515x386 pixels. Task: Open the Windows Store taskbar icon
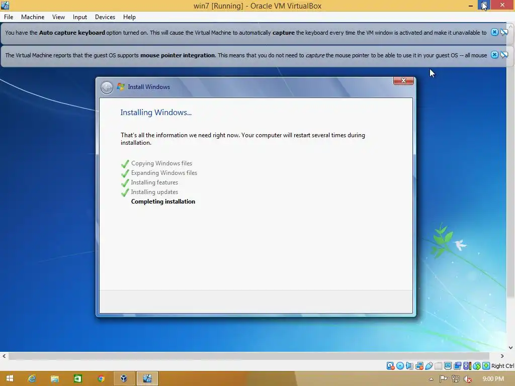tap(77, 378)
